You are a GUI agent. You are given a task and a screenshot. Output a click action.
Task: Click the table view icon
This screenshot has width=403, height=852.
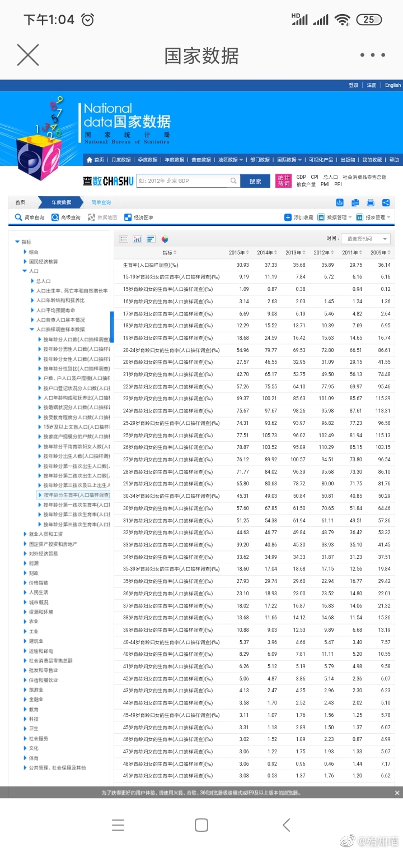tap(124, 239)
